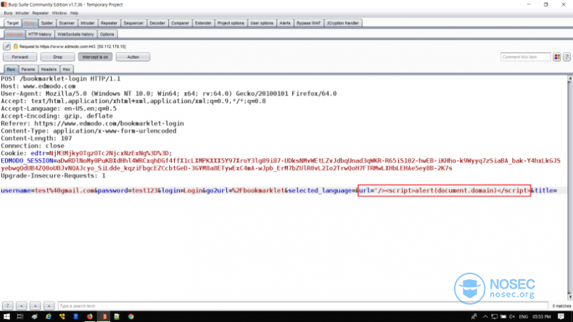This screenshot has width=573, height=322.
Task: Click the help question mark near comment field
Action: pyautogui.click(x=566, y=57)
